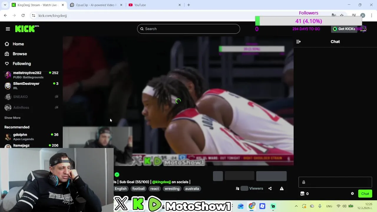Image resolution: width=377 pixels, height=212 pixels.
Task: Click the wrestling tag
Action: click(x=172, y=189)
